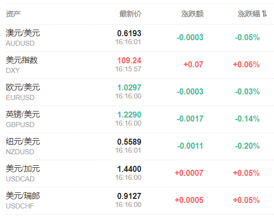This screenshot has height=217, width=274.
Task: Click the DXY change percent +0.06%
Action: tap(246, 64)
